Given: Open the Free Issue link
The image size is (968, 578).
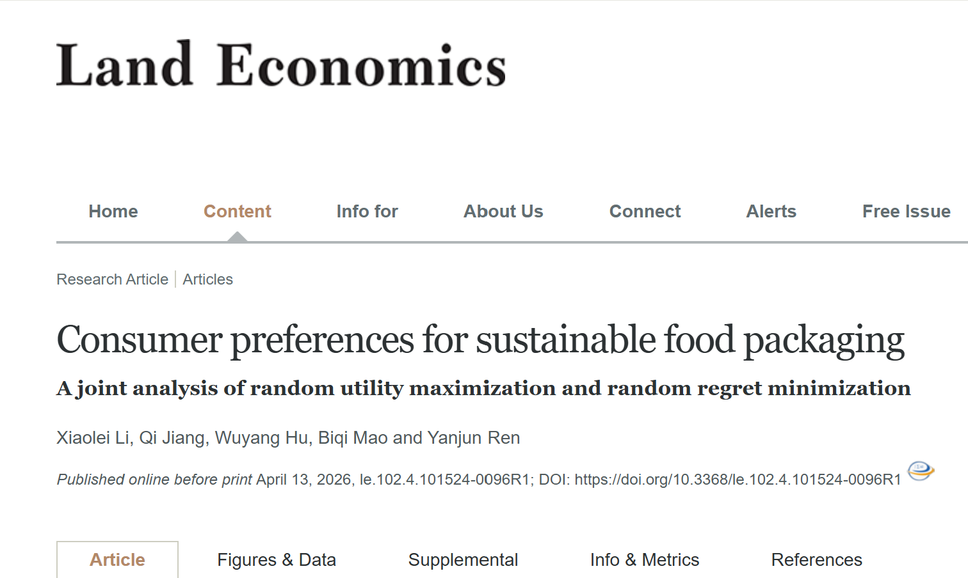Looking at the screenshot, I should click(x=906, y=212).
